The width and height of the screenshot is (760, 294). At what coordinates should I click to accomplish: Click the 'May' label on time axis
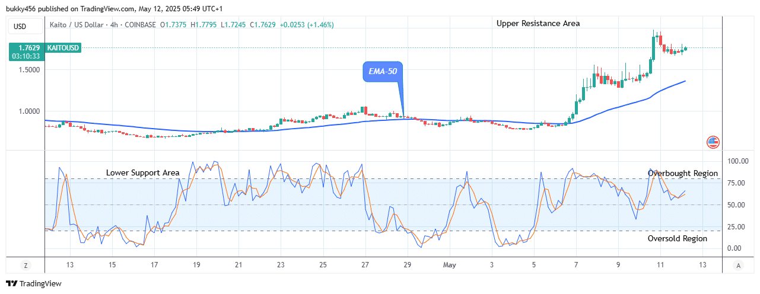click(x=449, y=265)
